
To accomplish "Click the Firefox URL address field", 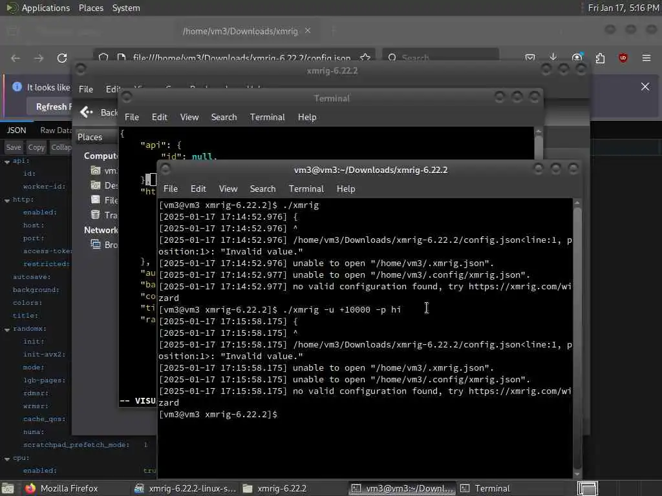I will 242,57.
